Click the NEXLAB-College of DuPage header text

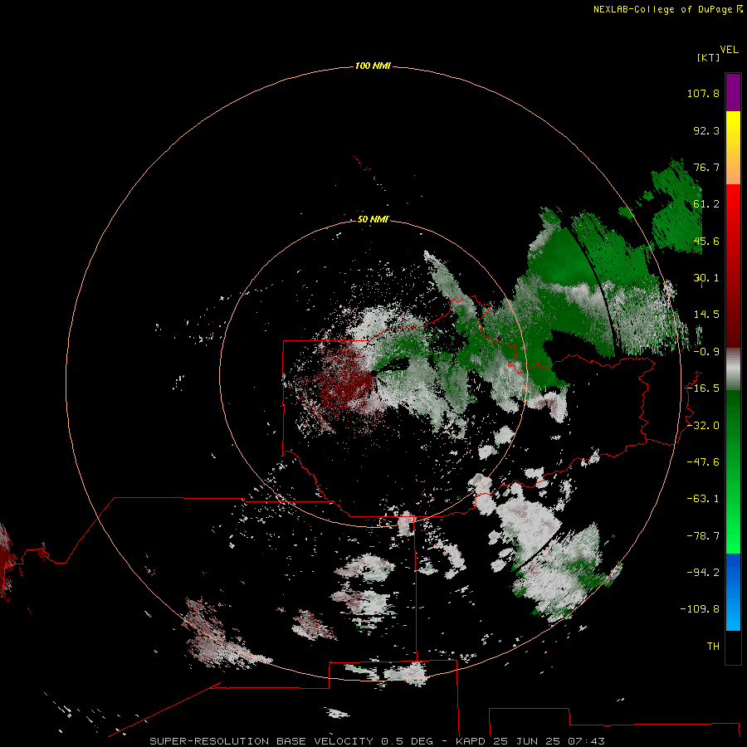(662, 9)
